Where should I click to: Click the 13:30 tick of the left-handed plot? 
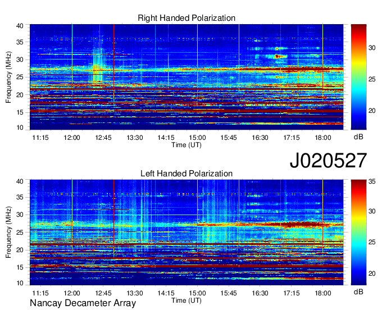(135, 293)
